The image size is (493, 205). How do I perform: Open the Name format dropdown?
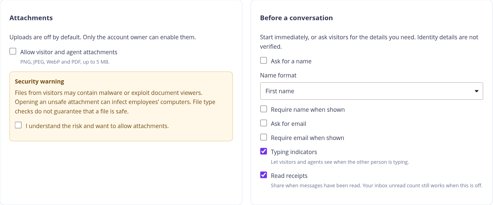pos(372,91)
